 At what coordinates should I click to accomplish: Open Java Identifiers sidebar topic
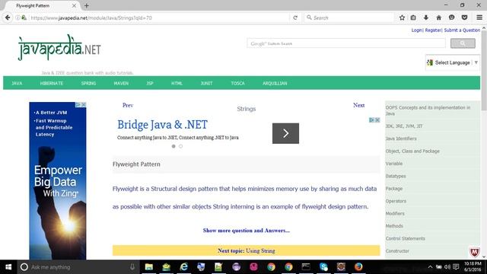pos(401,139)
